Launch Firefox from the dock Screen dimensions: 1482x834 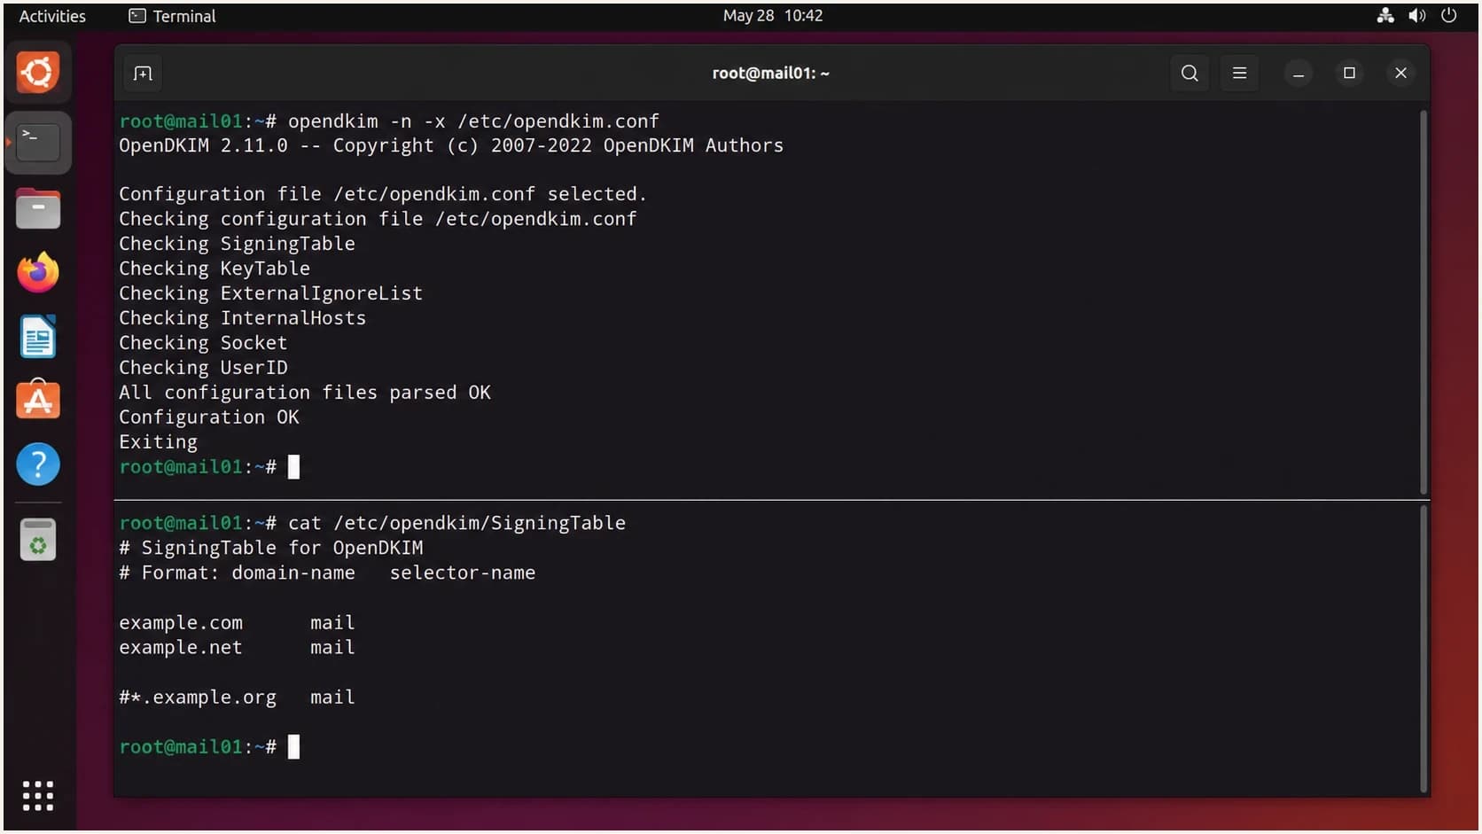pos(38,273)
